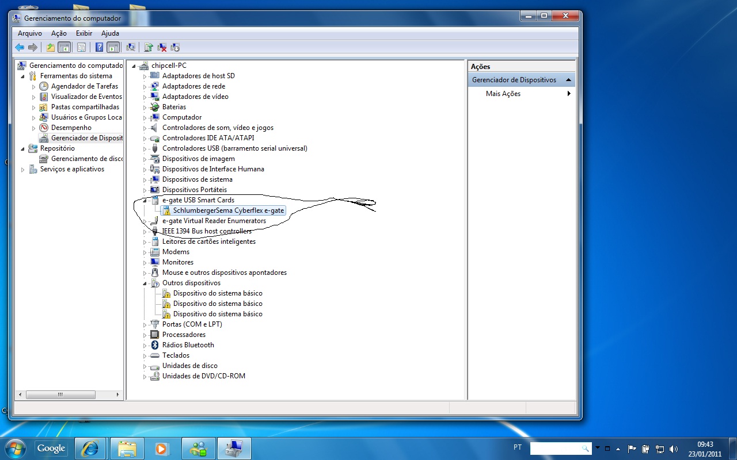The image size is (737, 460).
Task: Expand Adaptadores de rede arrow
Action: (145, 86)
